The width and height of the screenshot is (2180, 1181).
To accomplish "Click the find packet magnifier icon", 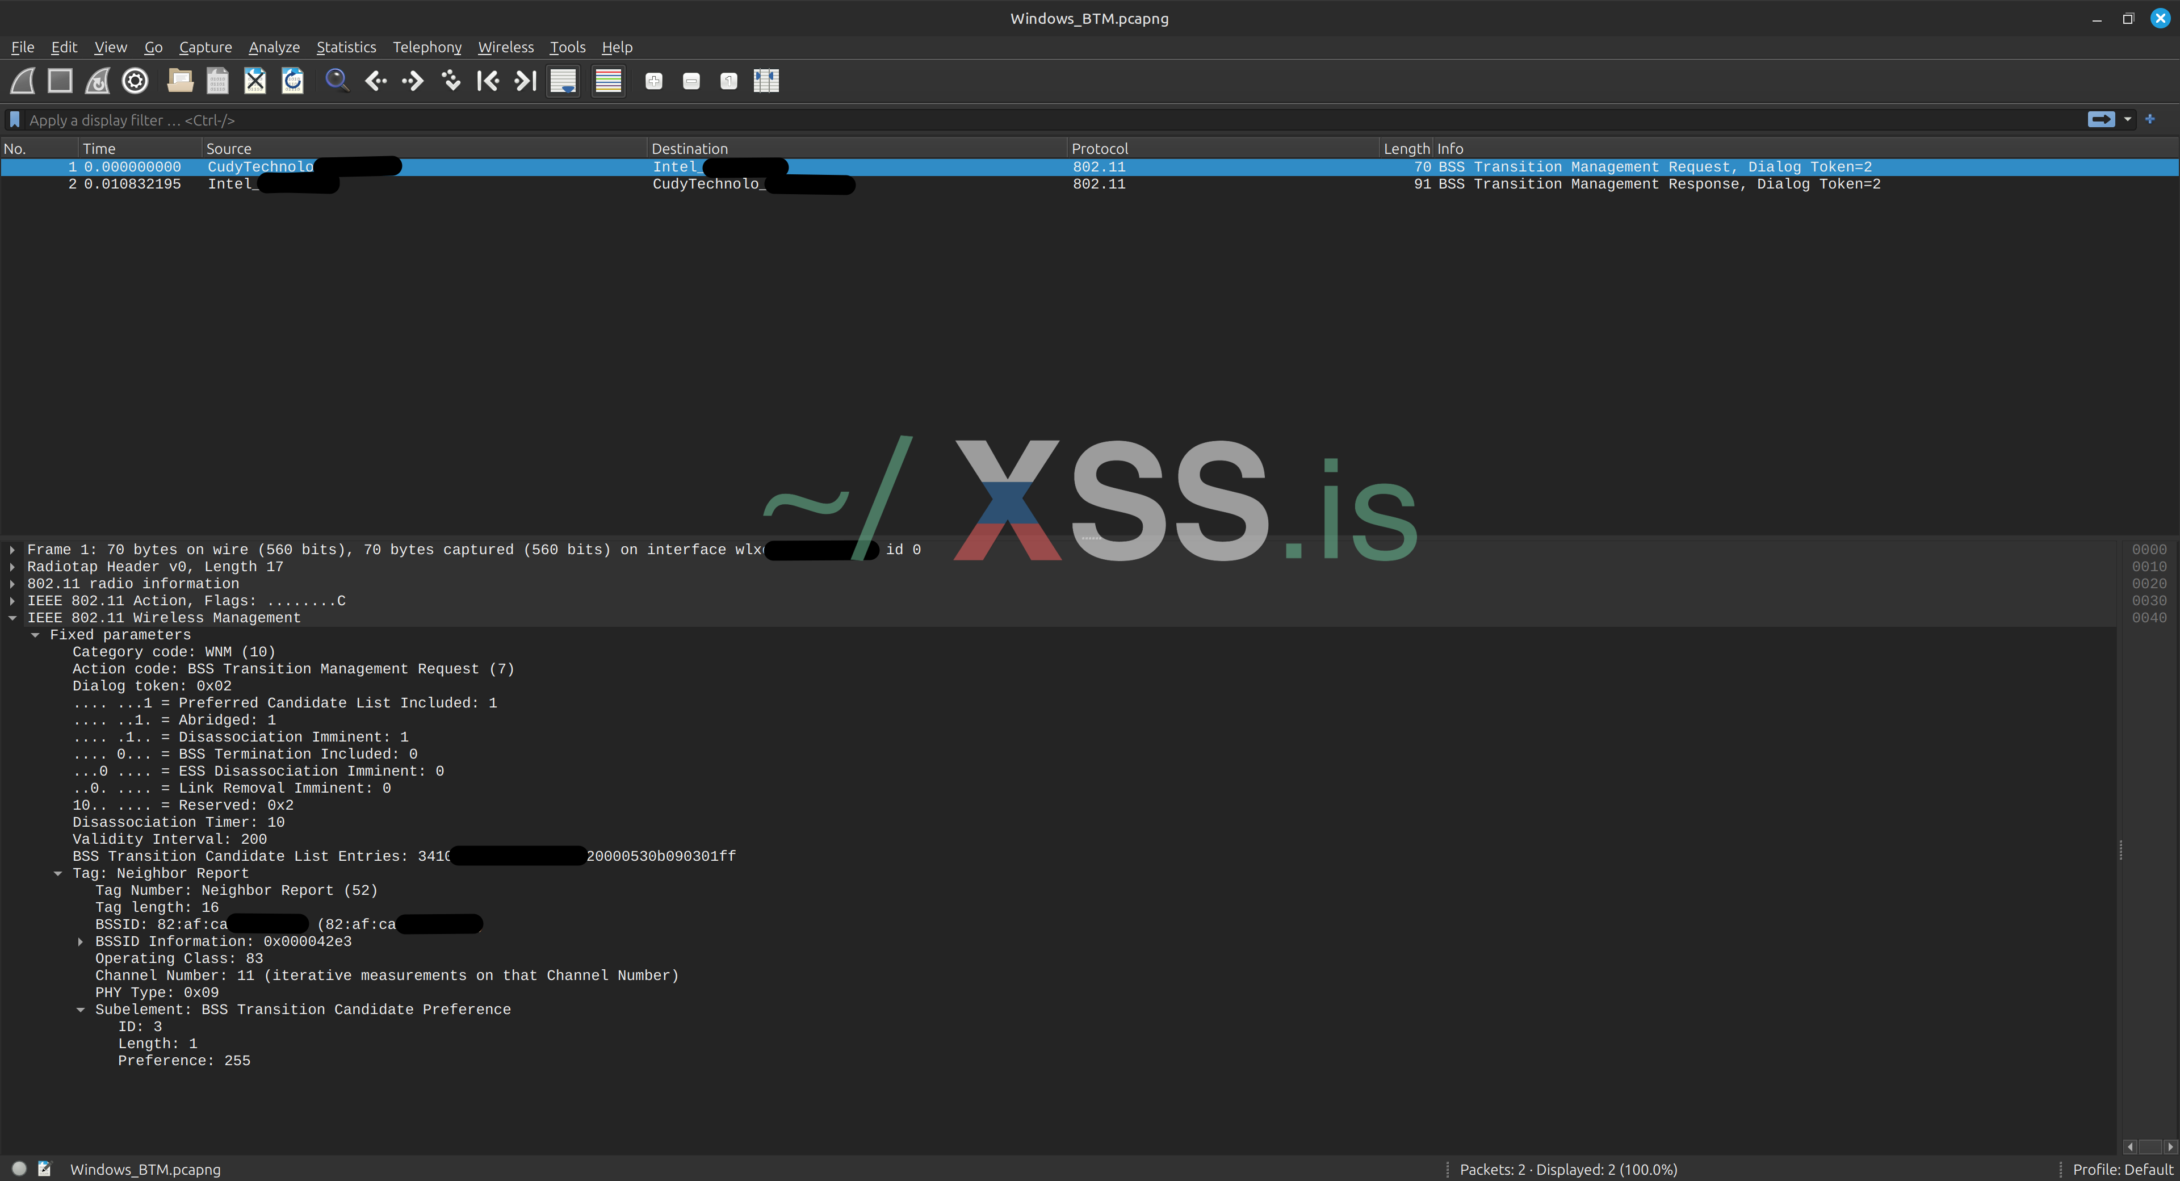I will point(337,81).
